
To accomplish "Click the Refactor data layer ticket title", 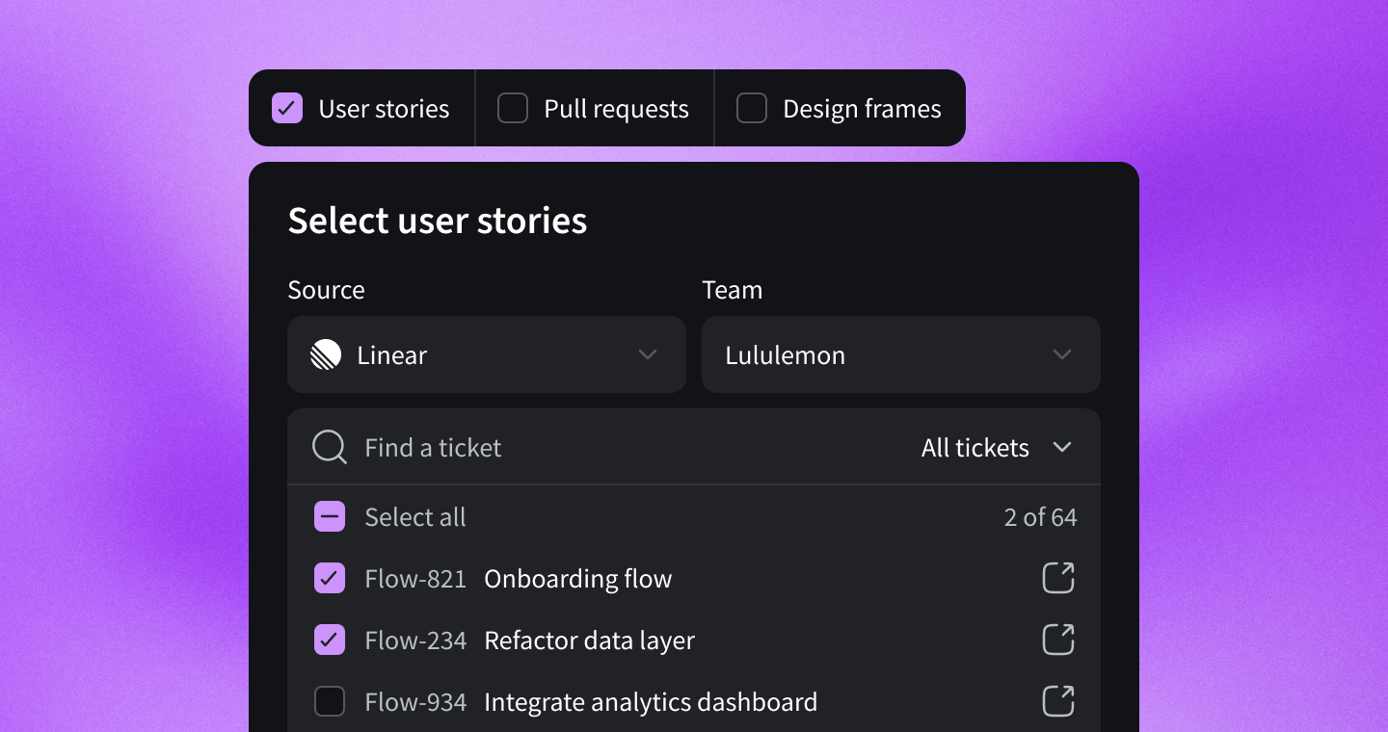I will coord(590,640).
